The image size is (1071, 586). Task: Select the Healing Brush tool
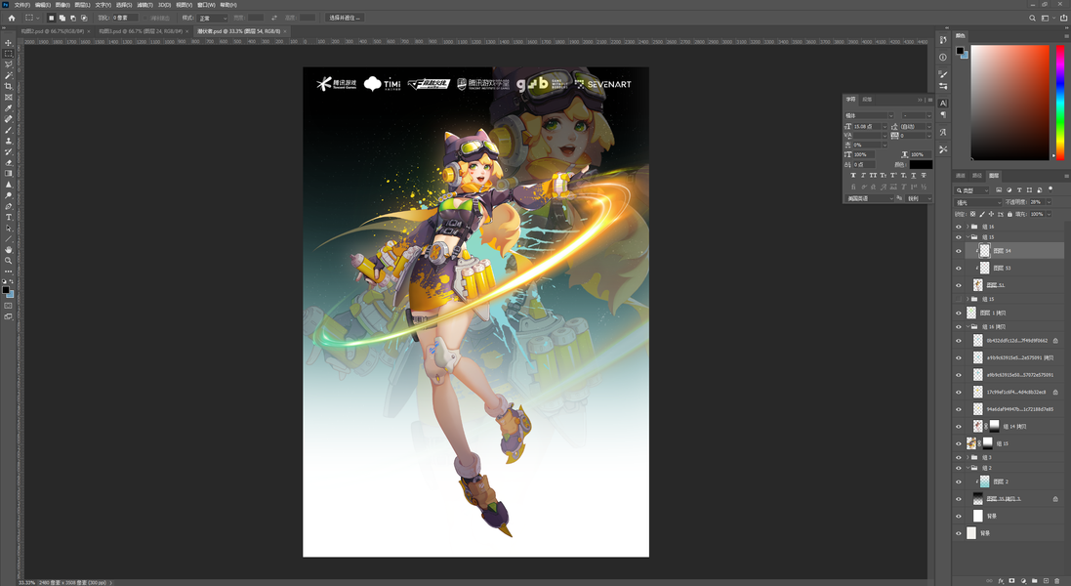click(x=8, y=119)
